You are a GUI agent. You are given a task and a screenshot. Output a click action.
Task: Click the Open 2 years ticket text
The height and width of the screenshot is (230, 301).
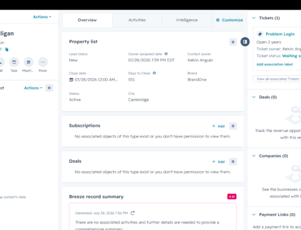268,42
